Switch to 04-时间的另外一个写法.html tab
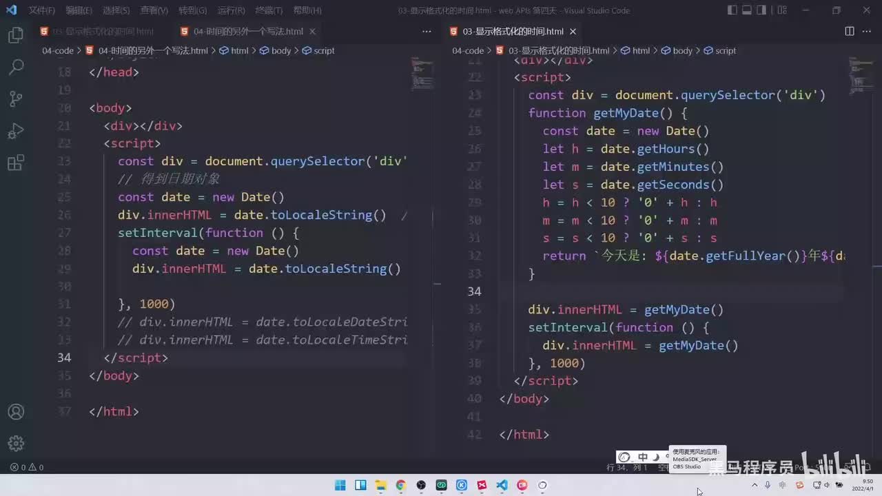This screenshot has width=882, height=496. pos(248,32)
